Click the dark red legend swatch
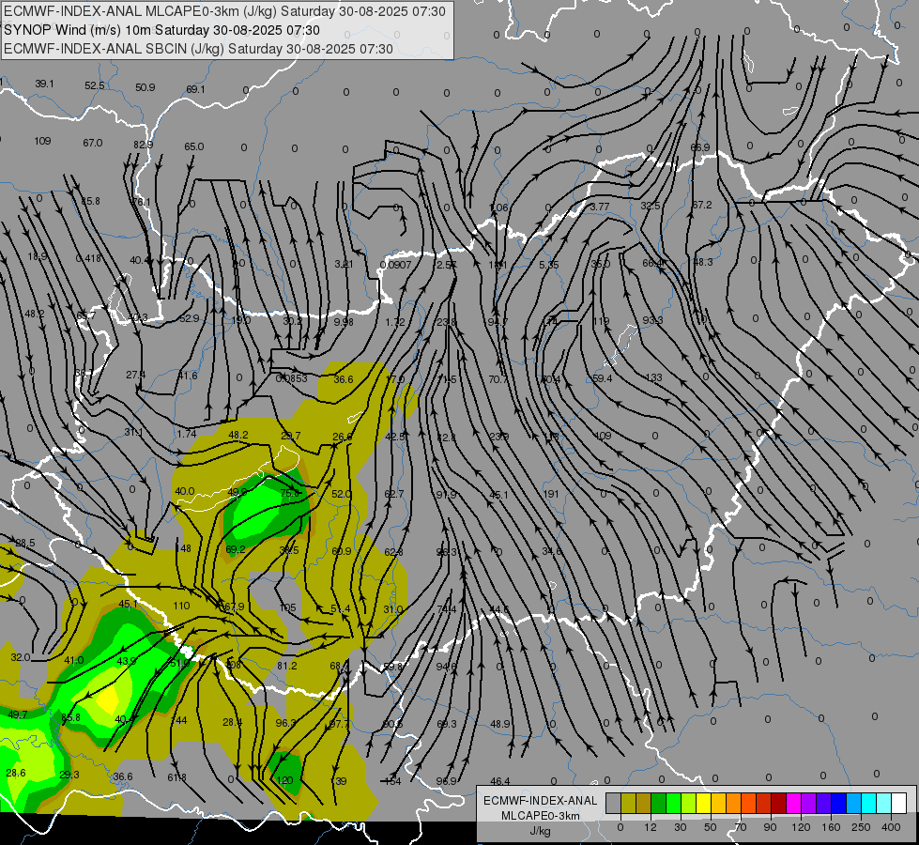919x845 pixels. click(x=779, y=803)
